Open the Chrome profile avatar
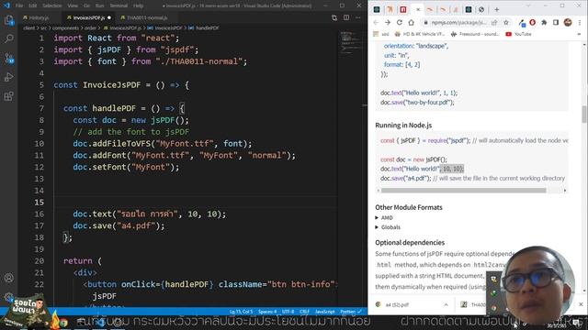 click(568, 22)
